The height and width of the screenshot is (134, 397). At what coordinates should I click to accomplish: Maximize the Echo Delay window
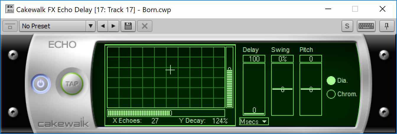pos(355,9)
